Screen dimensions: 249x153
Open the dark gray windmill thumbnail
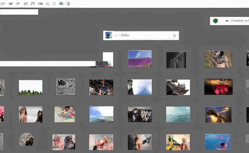click(x=176, y=60)
